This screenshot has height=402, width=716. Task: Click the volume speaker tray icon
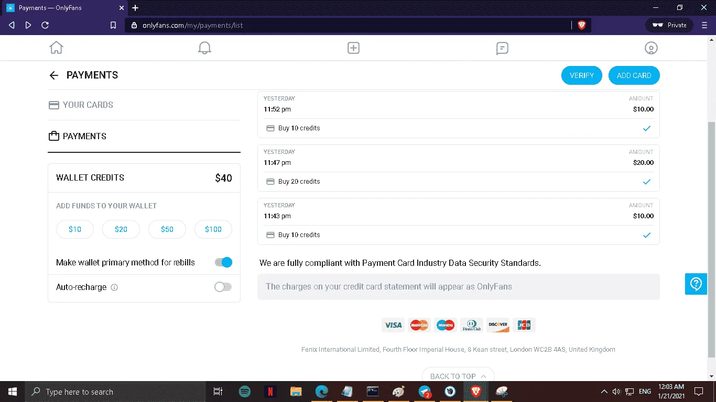tap(616, 392)
